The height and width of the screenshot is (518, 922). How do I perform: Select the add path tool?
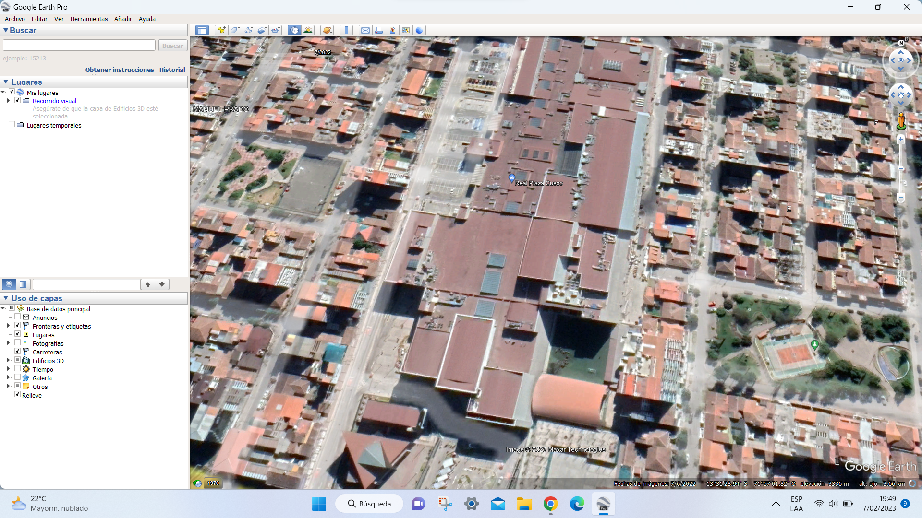point(248,30)
